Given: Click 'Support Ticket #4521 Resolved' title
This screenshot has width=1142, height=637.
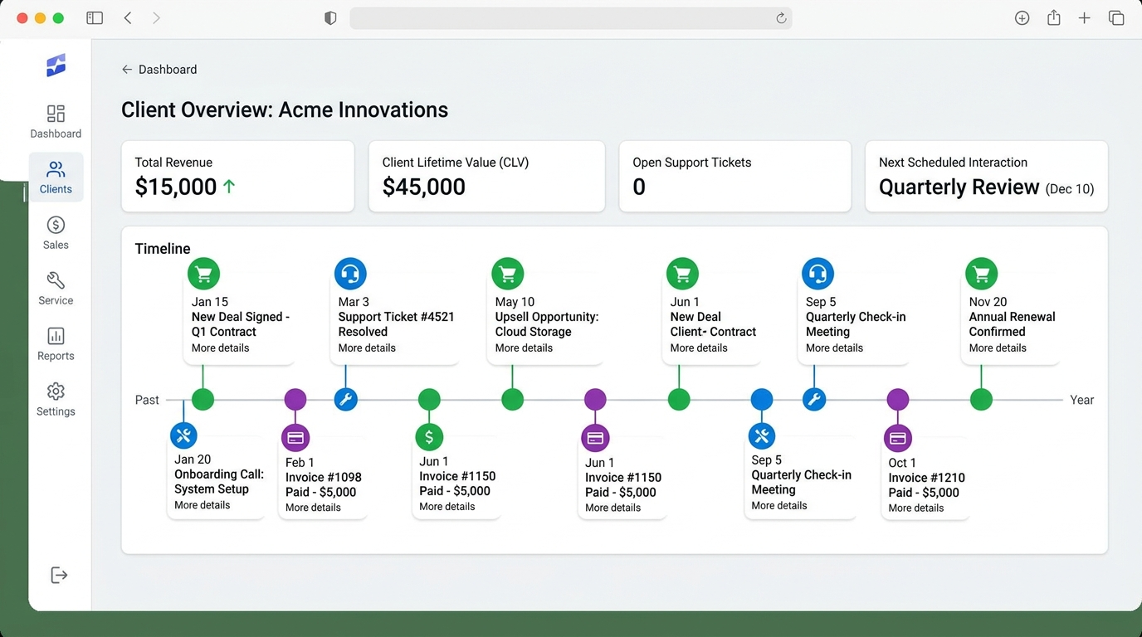Looking at the screenshot, I should coord(396,324).
